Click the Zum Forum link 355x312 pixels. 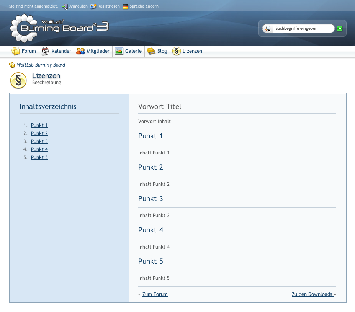(155, 294)
